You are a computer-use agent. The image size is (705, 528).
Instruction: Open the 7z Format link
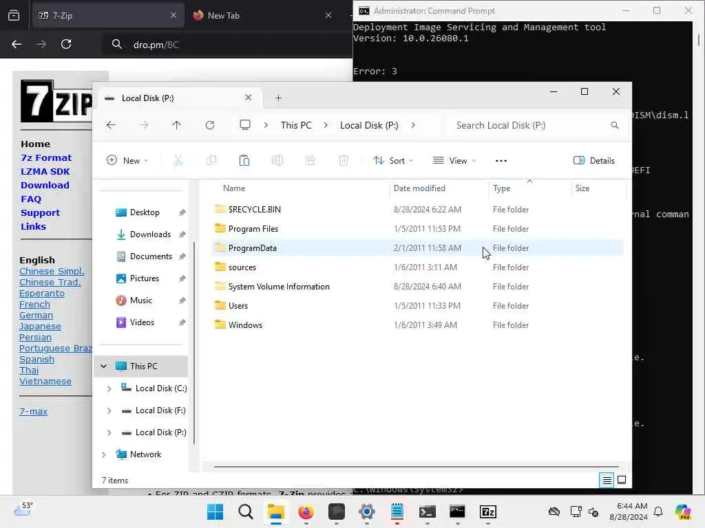(46, 157)
